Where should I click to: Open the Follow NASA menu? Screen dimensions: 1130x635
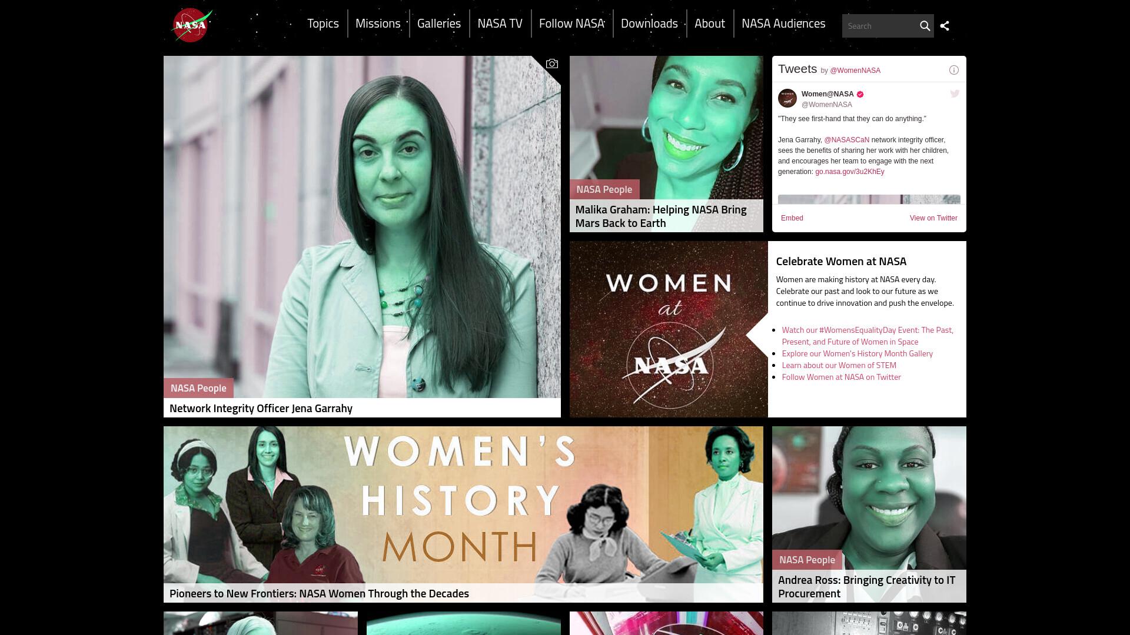571,24
